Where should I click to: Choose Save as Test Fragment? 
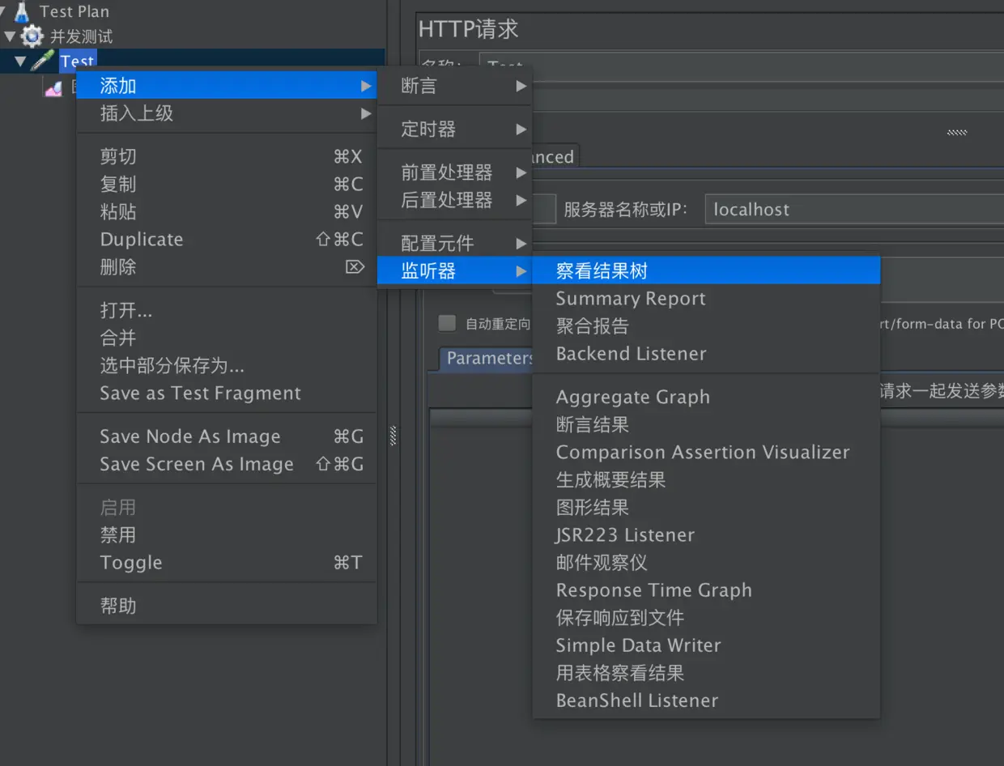(227, 393)
